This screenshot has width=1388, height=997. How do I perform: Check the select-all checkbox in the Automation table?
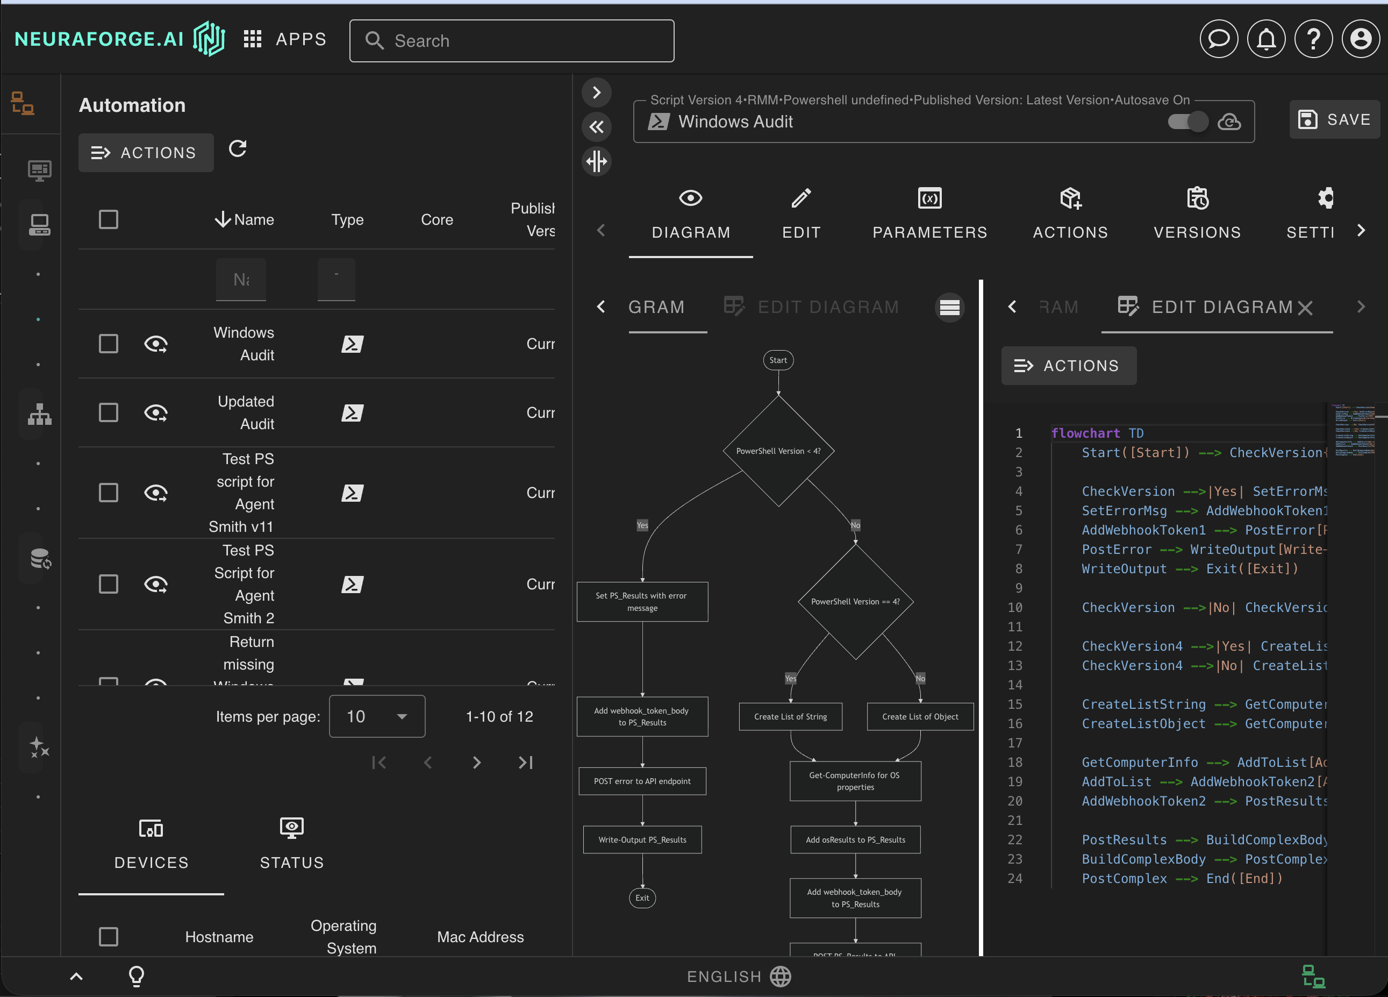pos(109,219)
